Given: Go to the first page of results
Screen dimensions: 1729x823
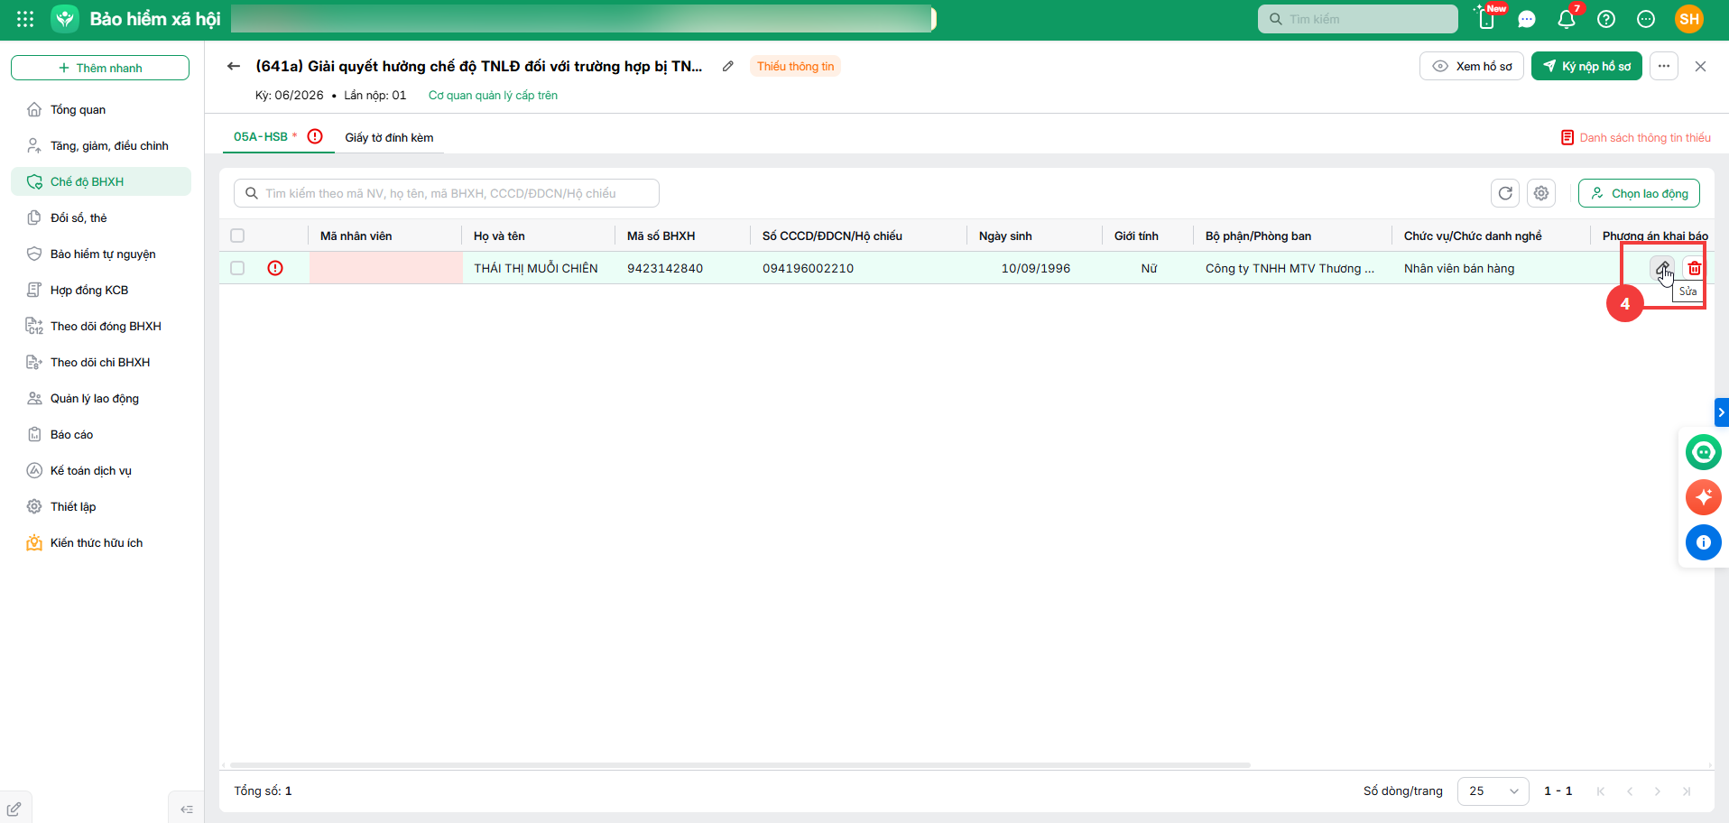Looking at the screenshot, I should coord(1601,791).
